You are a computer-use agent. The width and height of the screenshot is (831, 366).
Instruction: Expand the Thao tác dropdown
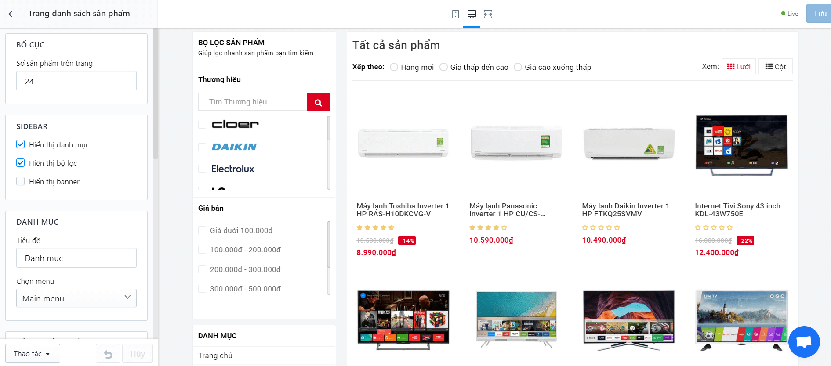33,354
